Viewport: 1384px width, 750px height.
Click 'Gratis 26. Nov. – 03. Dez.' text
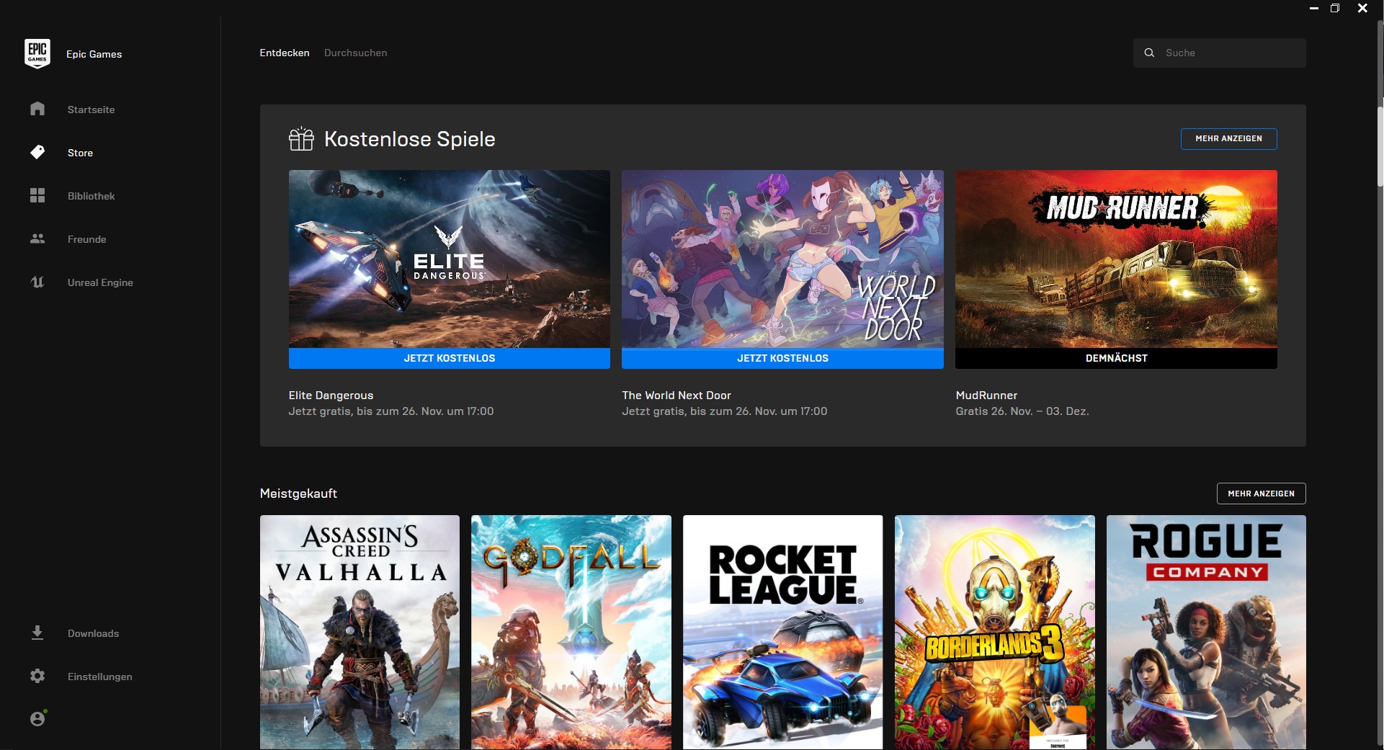coord(1022,411)
